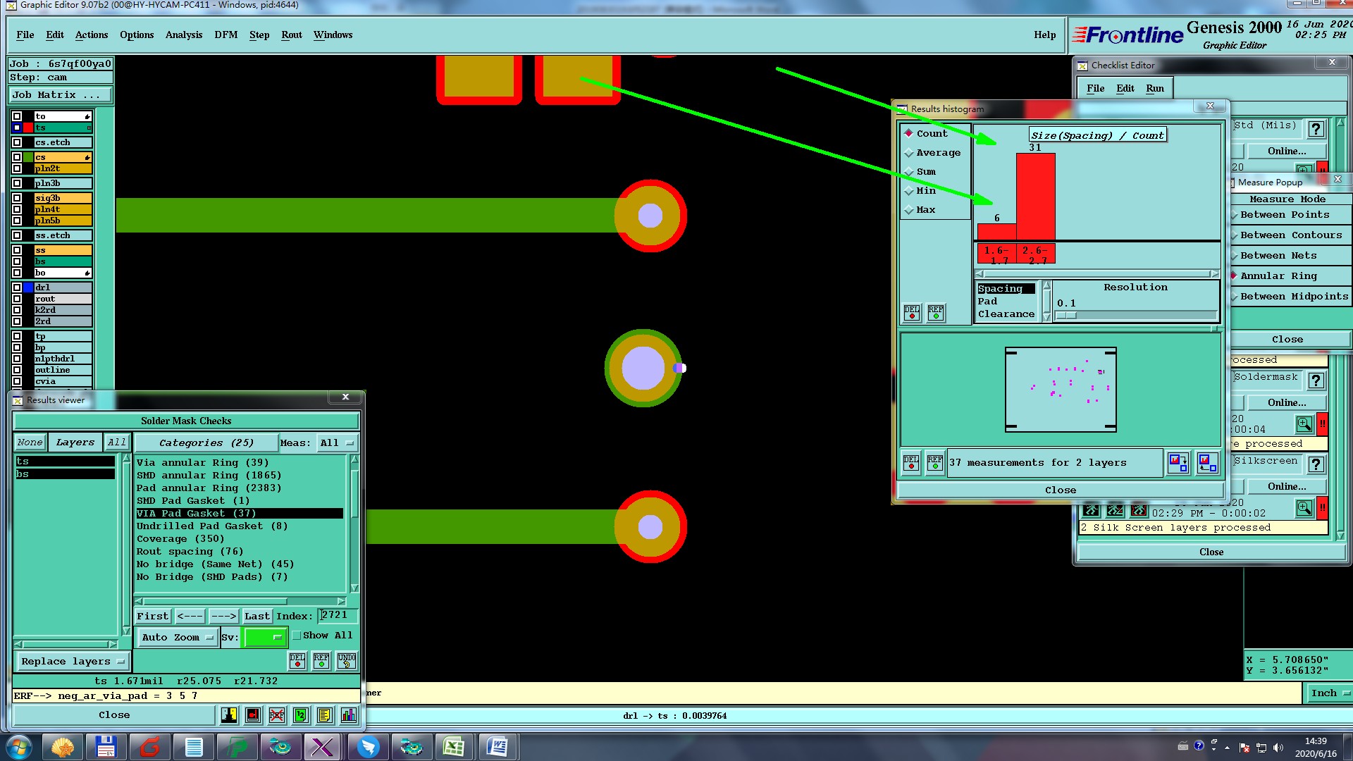Open the Analysis menu
The image size is (1353, 761).
tap(183, 35)
